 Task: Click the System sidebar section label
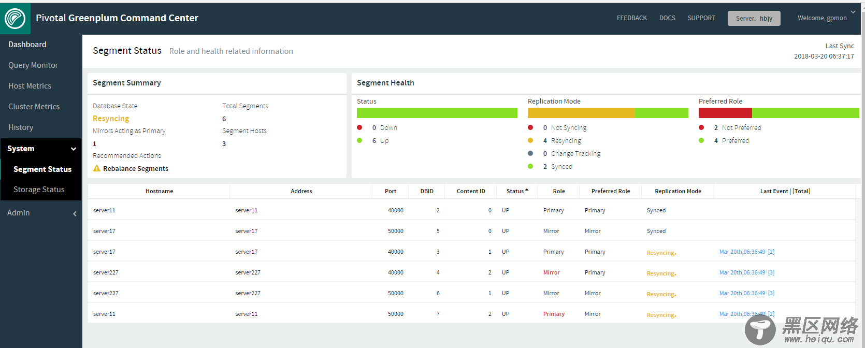click(21, 149)
